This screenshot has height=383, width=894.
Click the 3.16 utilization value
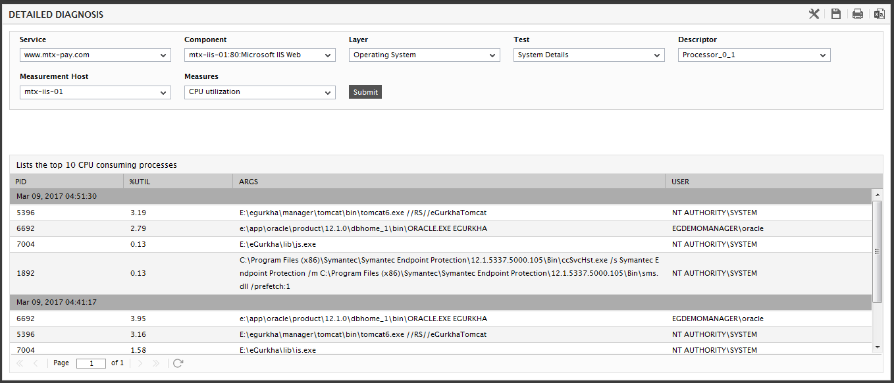(x=138, y=335)
